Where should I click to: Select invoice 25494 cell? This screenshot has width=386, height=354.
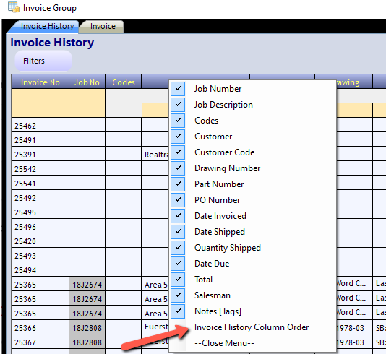click(40, 269)
